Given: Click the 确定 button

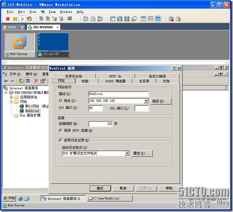Looking at the screenshot, I should coord(100,188).
